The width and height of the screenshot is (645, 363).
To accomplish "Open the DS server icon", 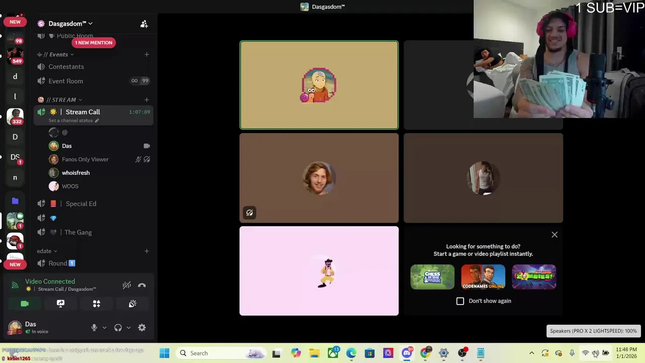I will 15,157.
